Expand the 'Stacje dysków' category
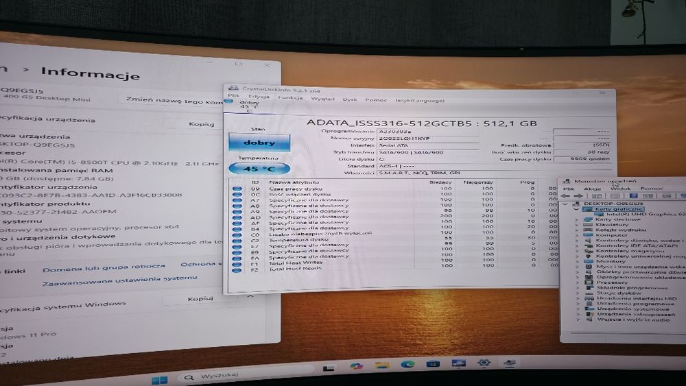 pos(577,293)
